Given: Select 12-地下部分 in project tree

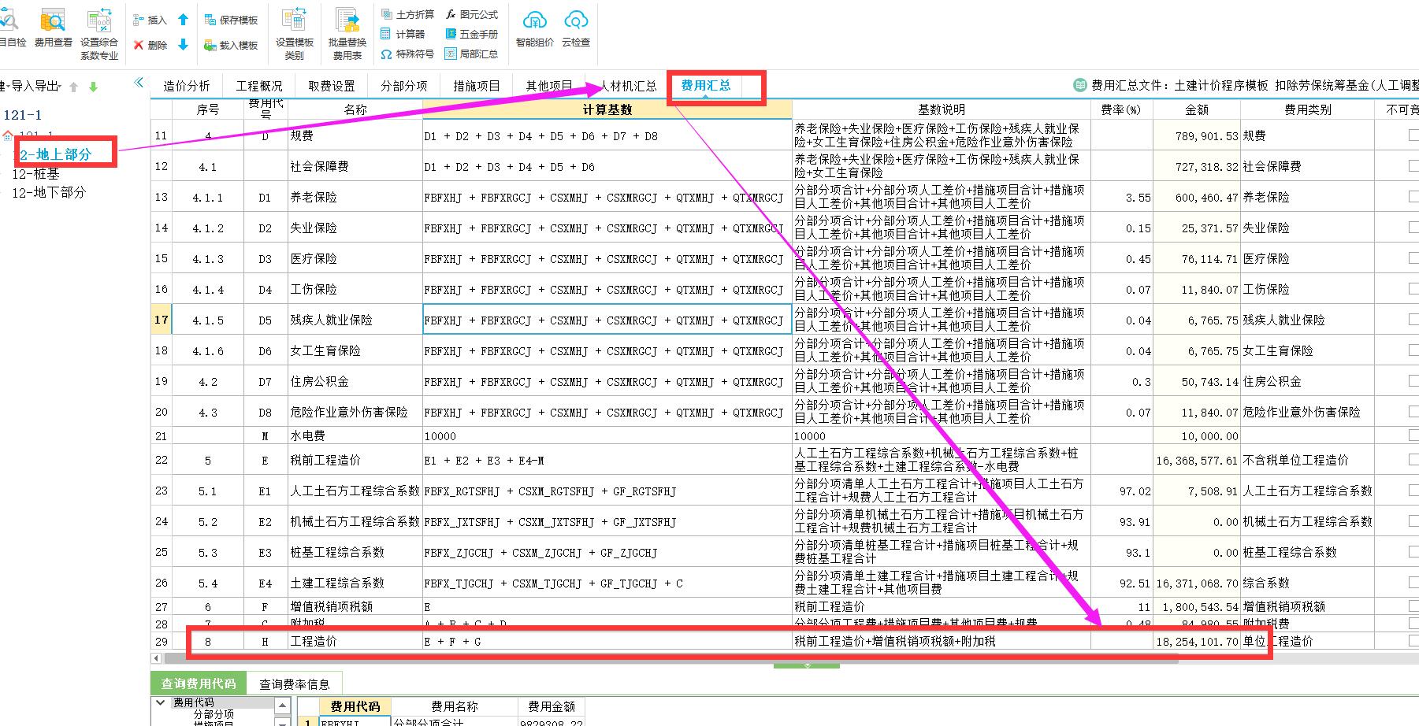Looking at the screenshot, I should (49, 192).
